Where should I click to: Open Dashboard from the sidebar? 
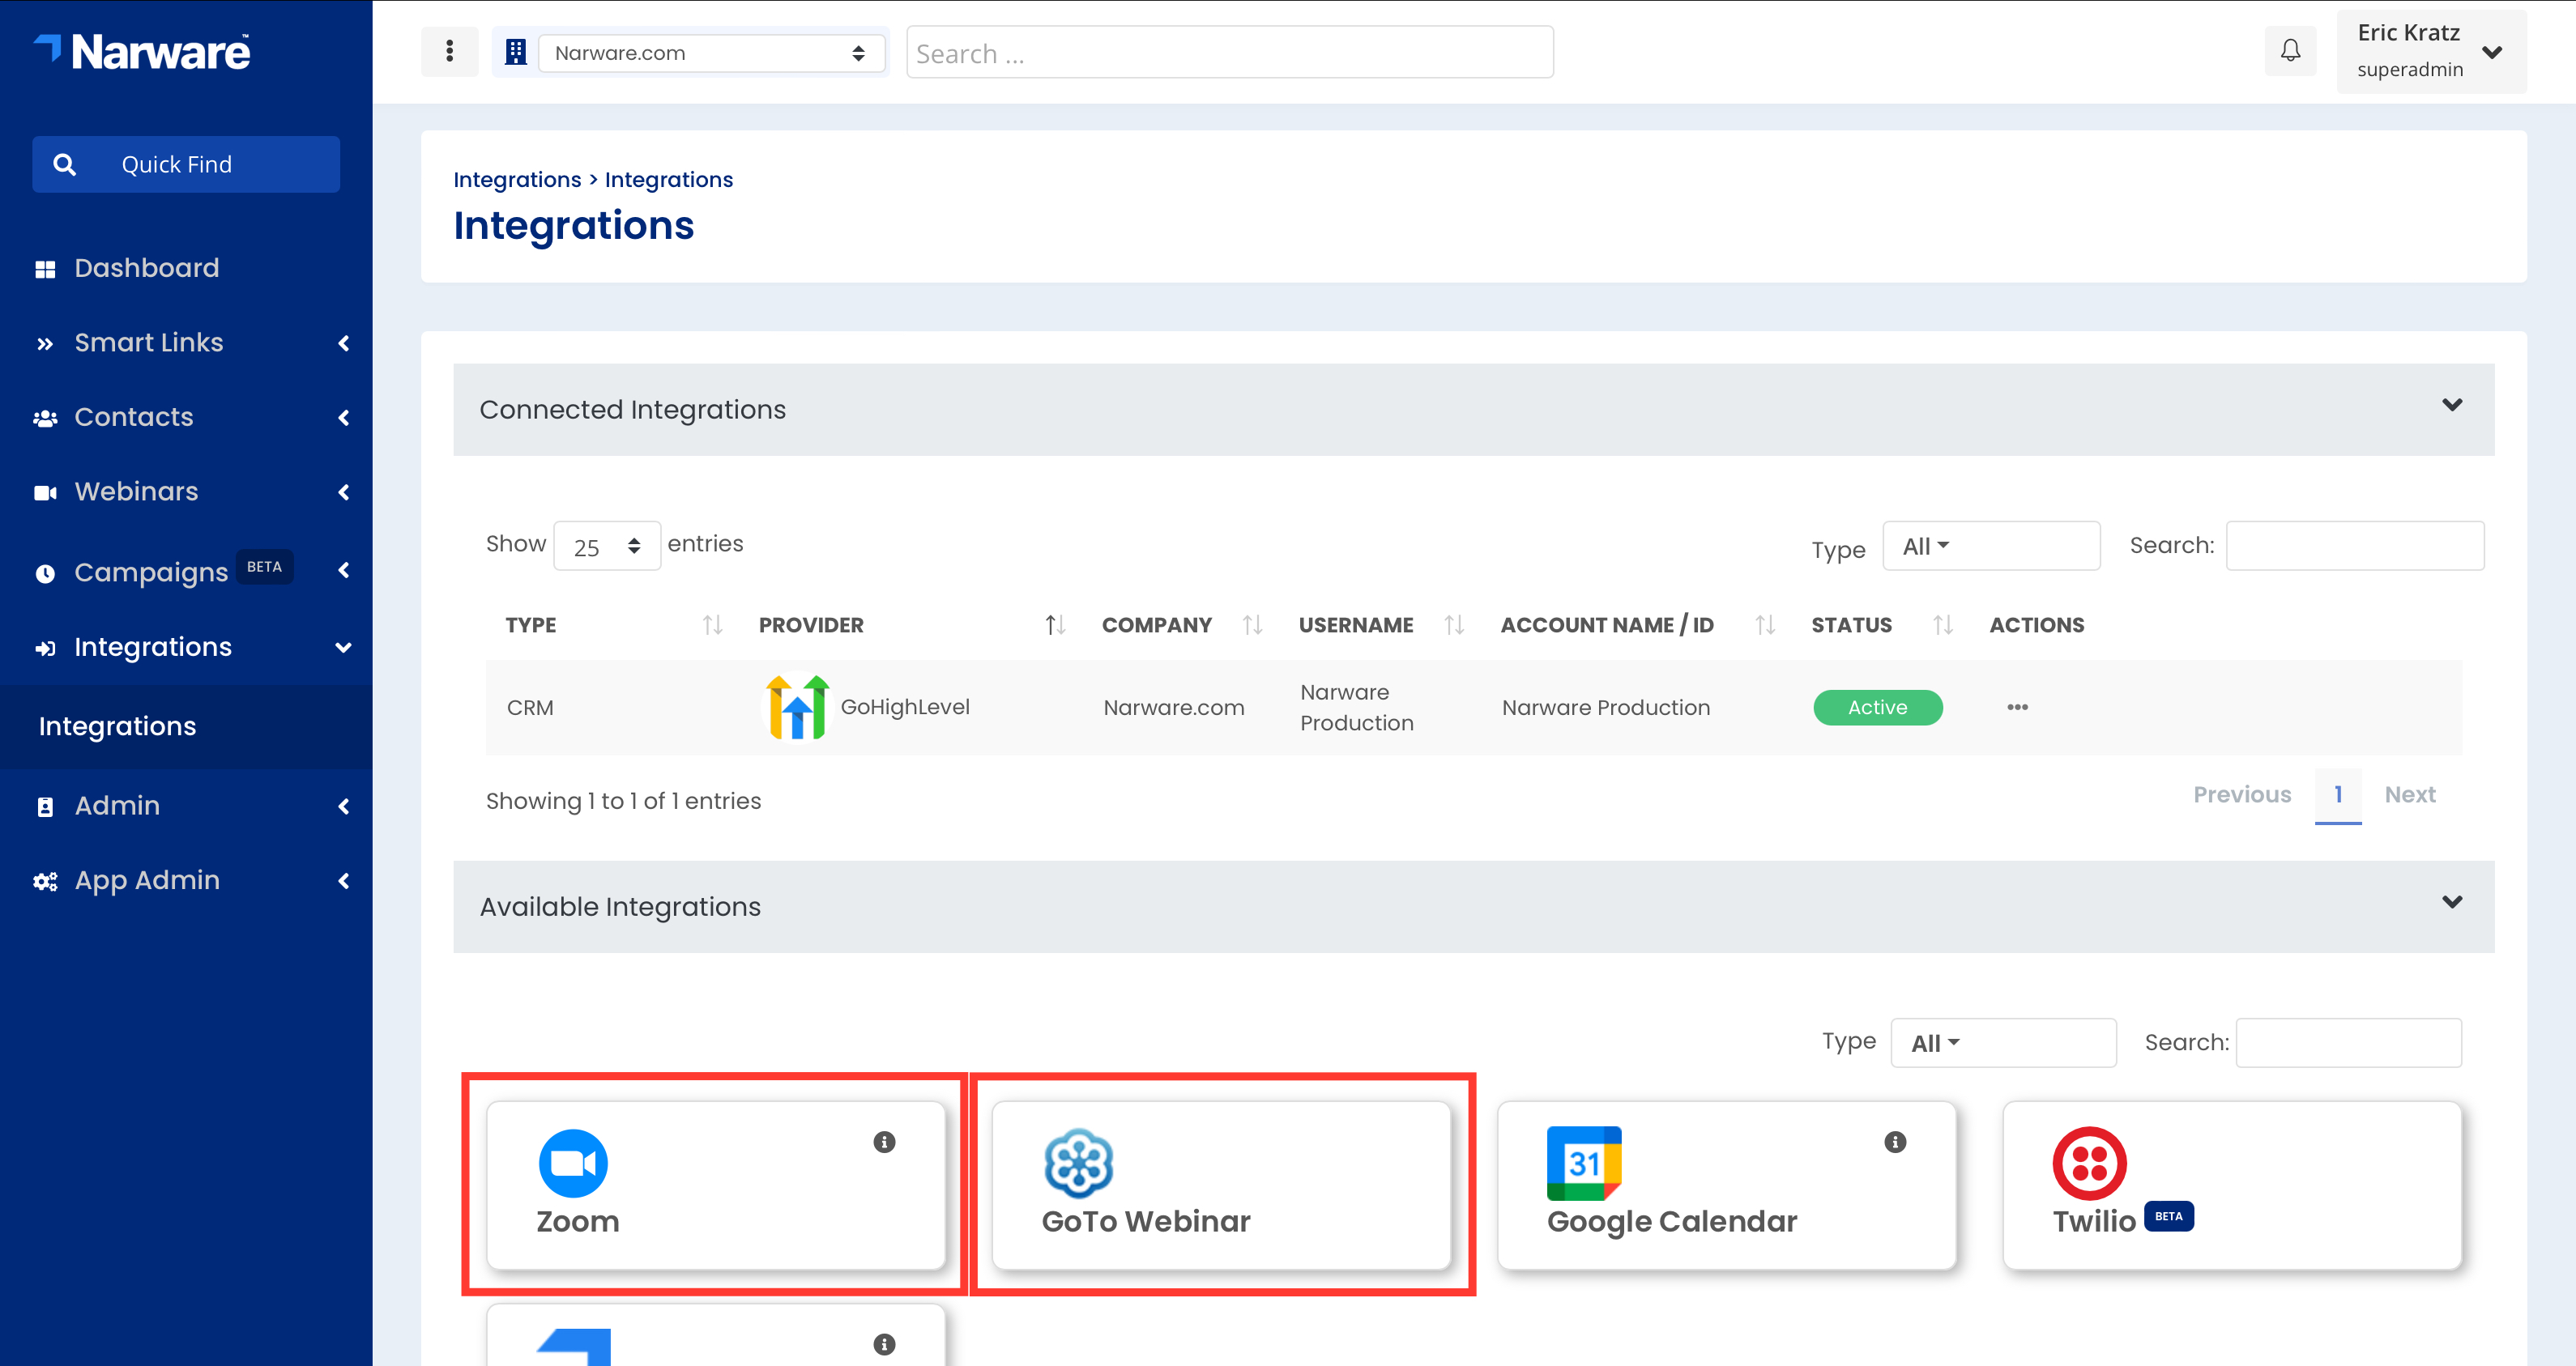click(x=147, y=268)
